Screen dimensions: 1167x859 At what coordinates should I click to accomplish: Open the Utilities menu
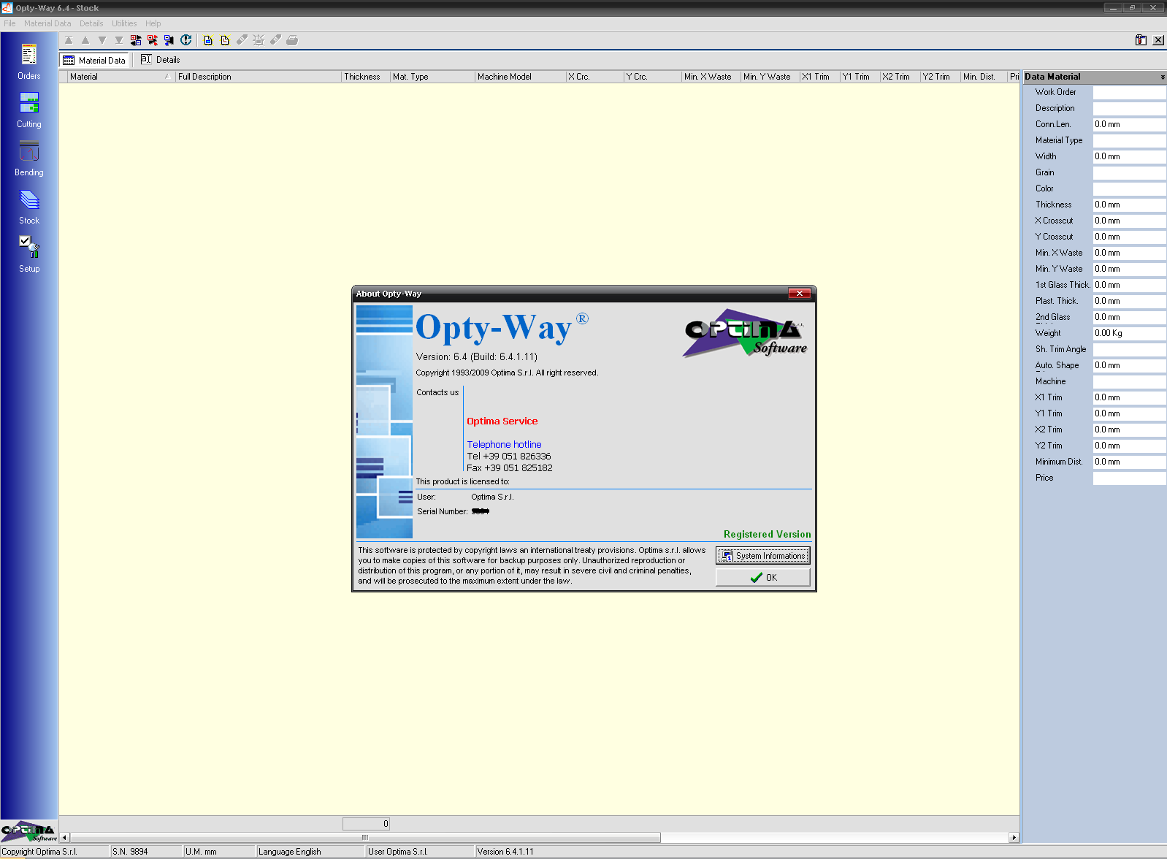coord(124,23)
